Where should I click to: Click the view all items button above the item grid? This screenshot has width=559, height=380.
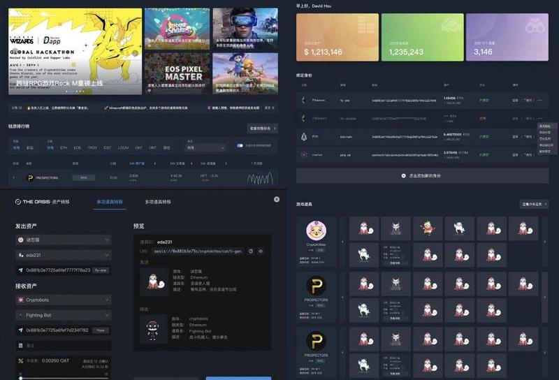click(x=534, y=204)
